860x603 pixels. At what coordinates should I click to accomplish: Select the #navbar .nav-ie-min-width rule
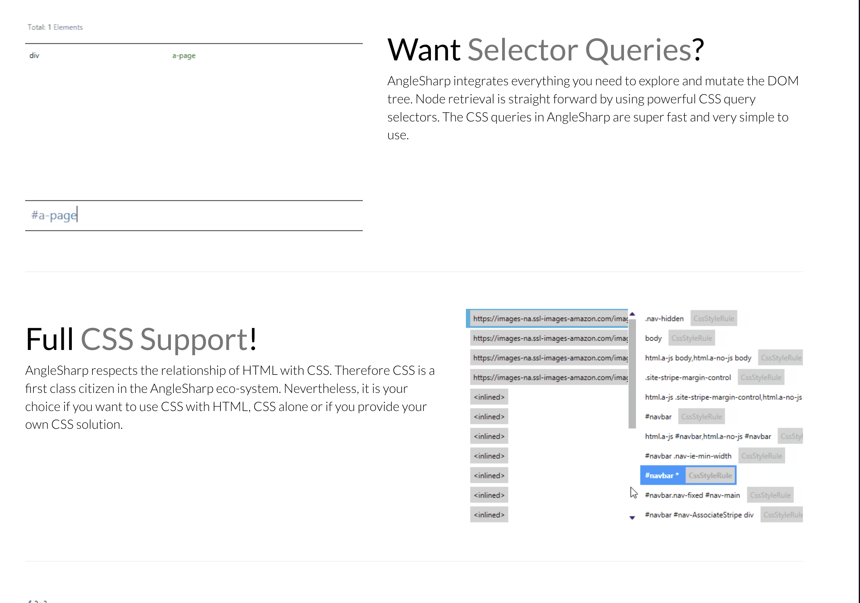[x=688, y=456]
